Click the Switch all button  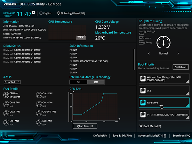(x=180, y=67)
